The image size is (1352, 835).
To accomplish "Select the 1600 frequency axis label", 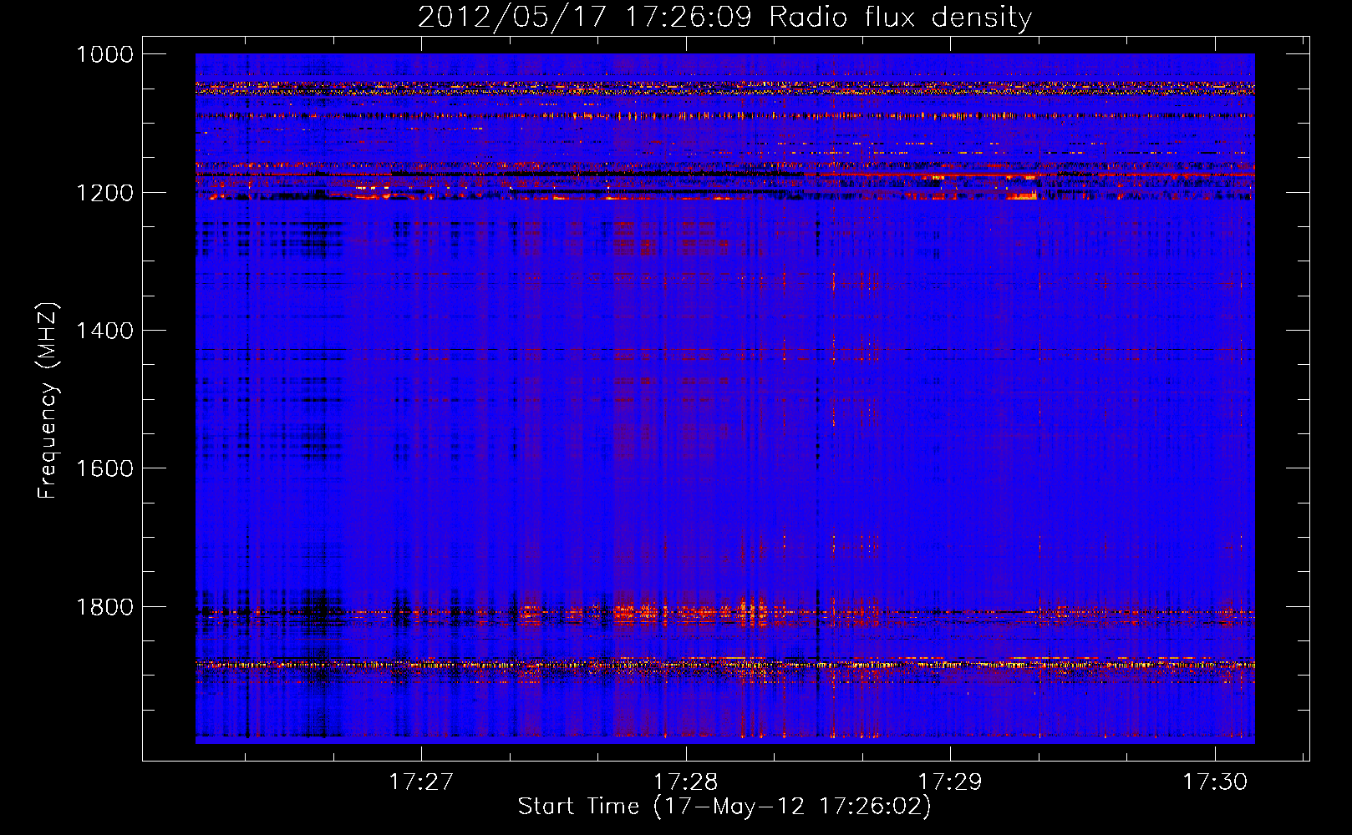I will click(104, 468).
